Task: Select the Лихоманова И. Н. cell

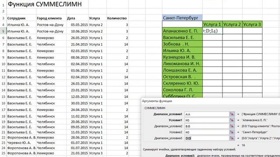Action: 182,64
